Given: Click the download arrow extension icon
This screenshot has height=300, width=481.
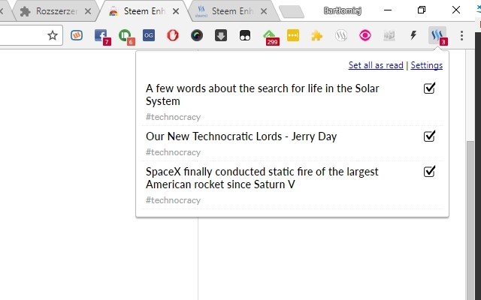Looking at the screenshot, I should pos(221,35).
